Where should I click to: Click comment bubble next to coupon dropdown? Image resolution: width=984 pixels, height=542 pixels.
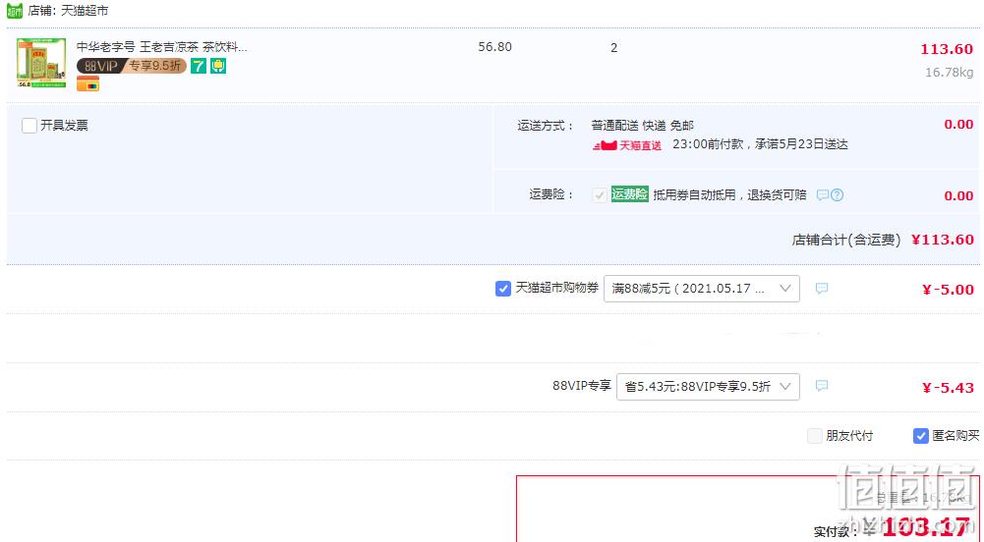tap(822, 289)
